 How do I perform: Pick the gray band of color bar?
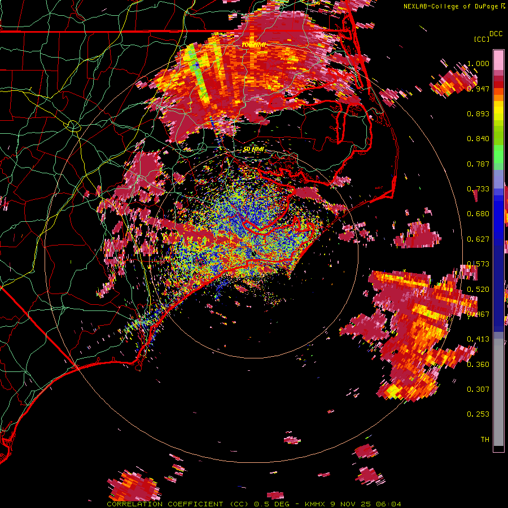pyautogui.click(x=498, y=392)
